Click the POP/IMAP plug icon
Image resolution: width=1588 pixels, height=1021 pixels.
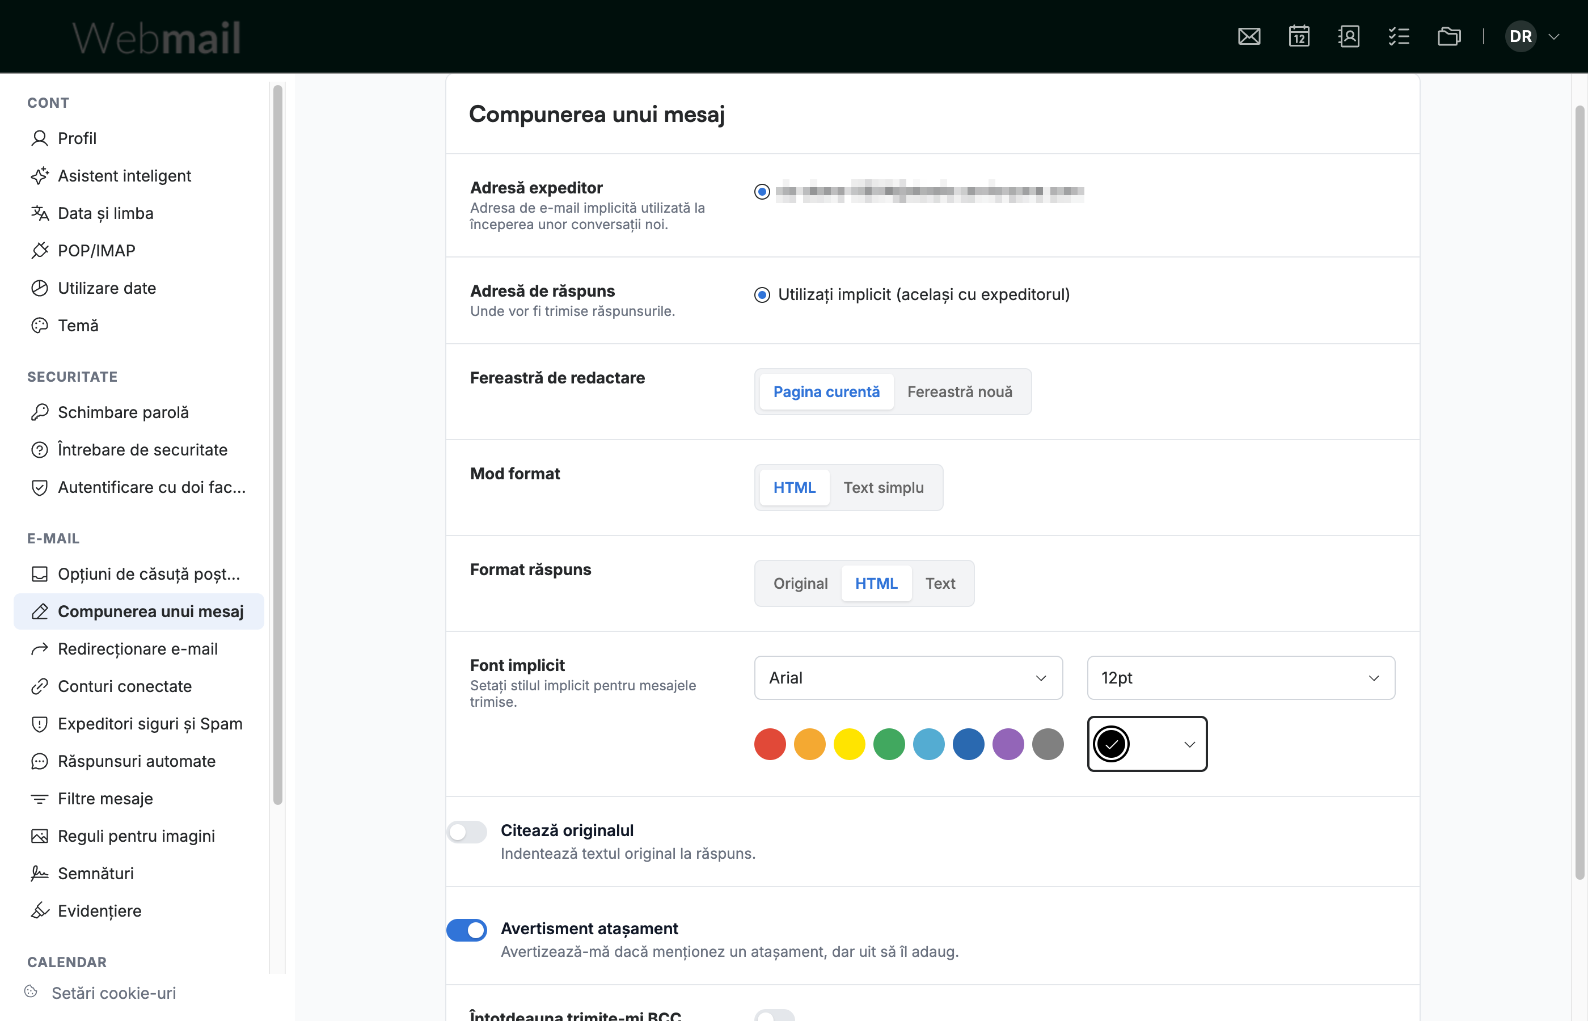[x=40, y=251]
